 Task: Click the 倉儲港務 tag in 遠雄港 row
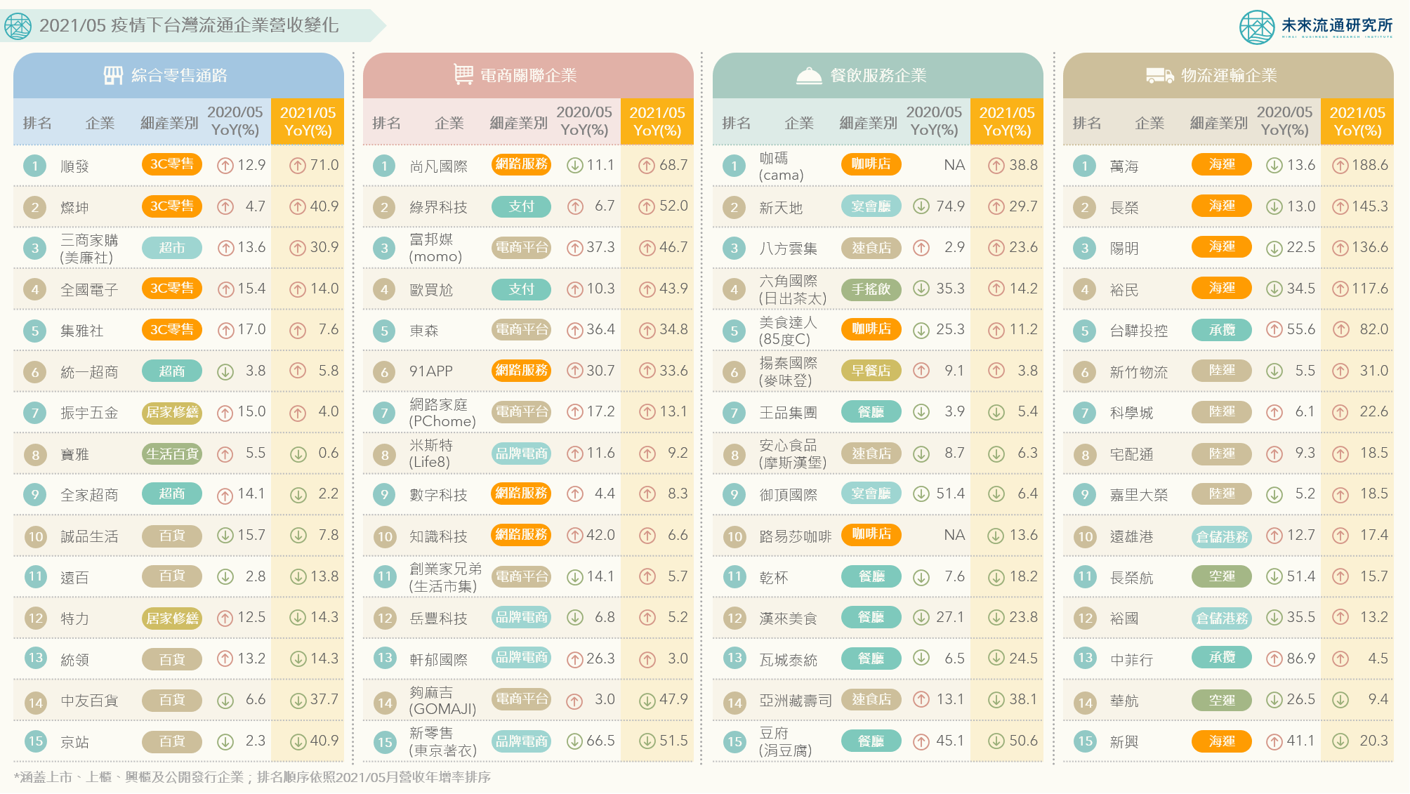pyautogui.click(x=1222, y=537)
